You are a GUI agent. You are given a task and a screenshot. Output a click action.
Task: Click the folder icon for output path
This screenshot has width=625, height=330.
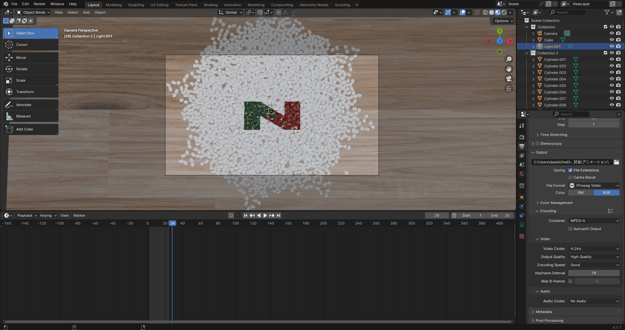(x=617, y=162)
